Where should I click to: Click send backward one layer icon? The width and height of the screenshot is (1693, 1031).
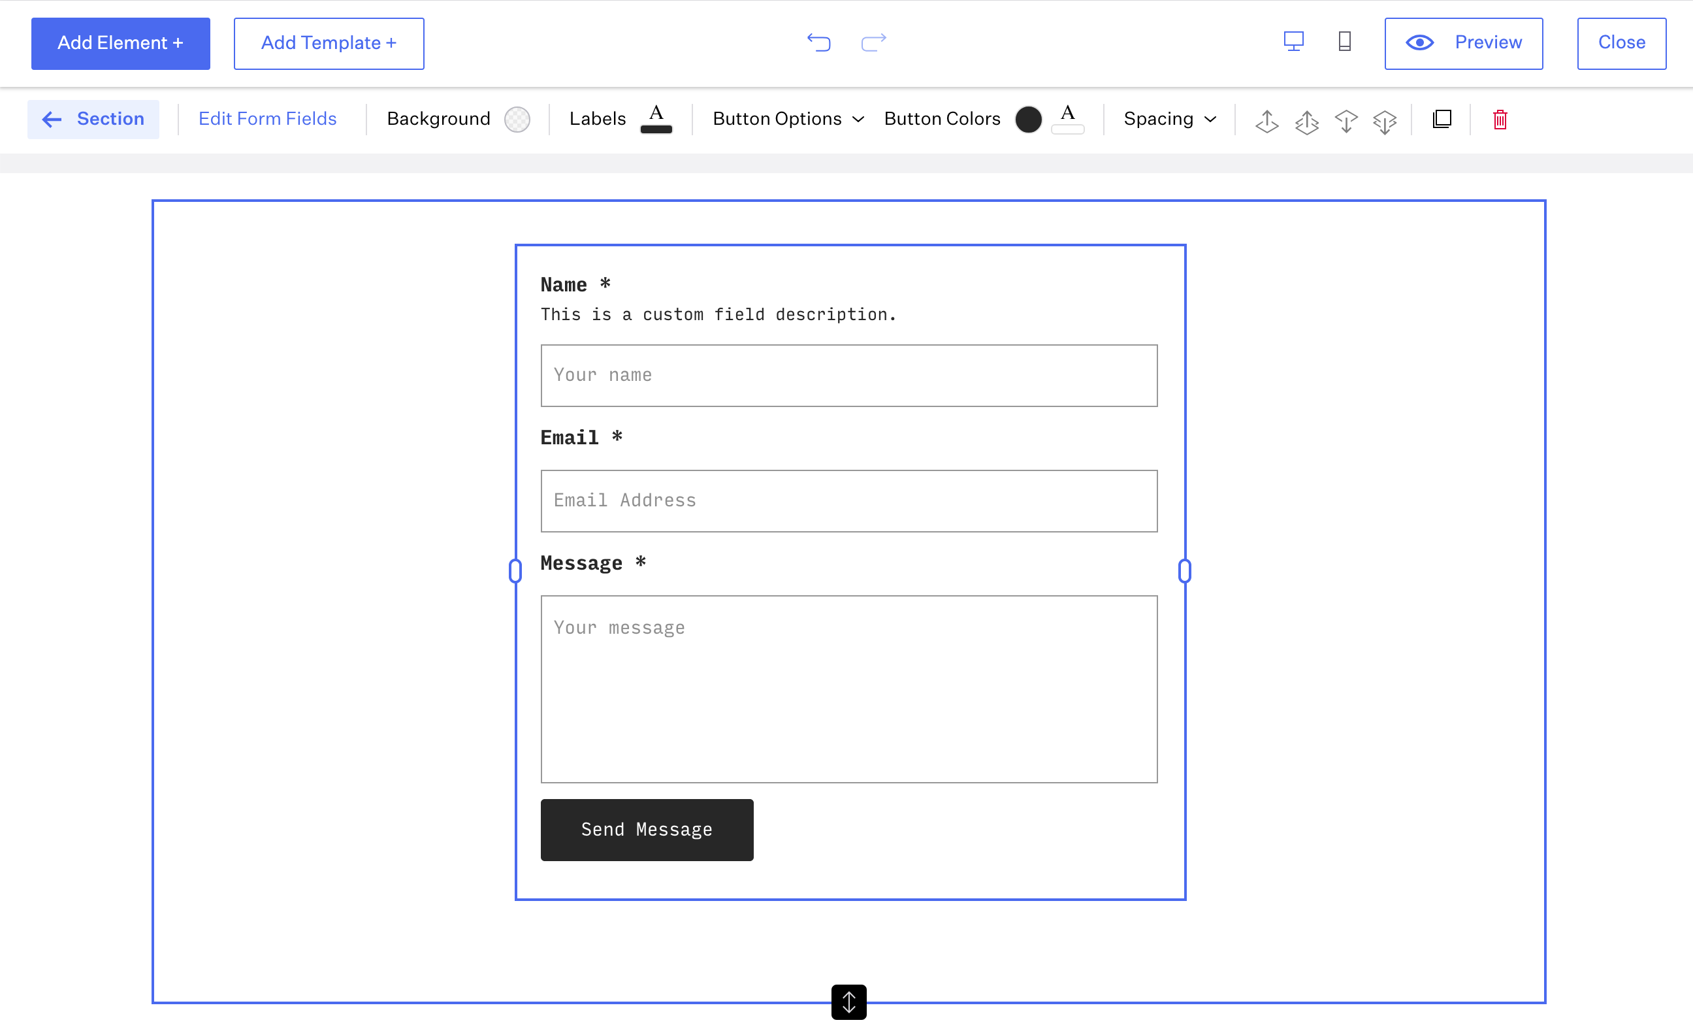click(x=1346, y=120)
